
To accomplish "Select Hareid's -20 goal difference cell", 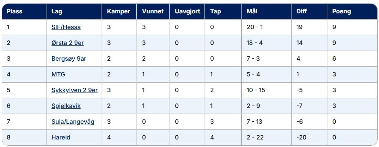I will coord(309,137).
